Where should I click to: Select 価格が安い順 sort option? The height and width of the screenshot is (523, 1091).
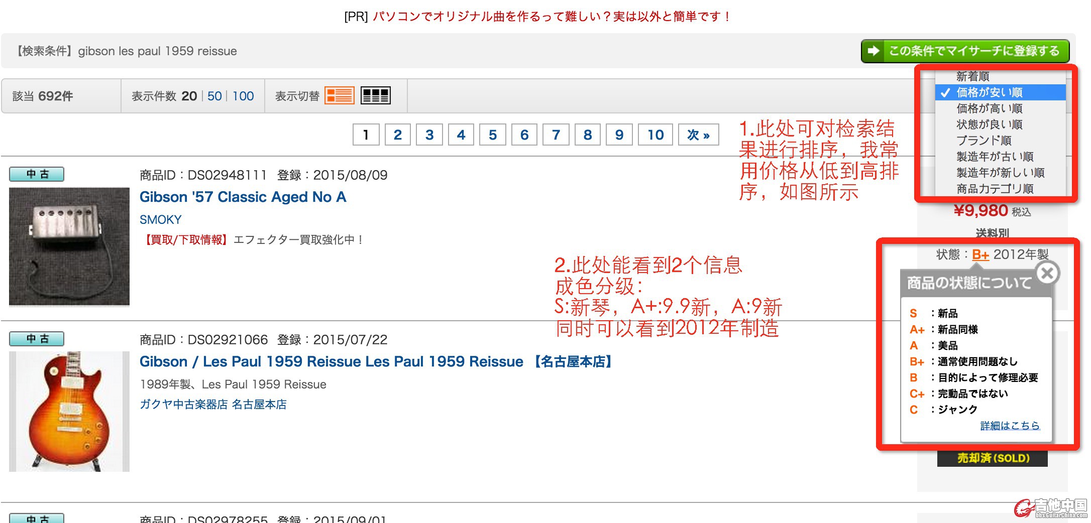[989, 92]
